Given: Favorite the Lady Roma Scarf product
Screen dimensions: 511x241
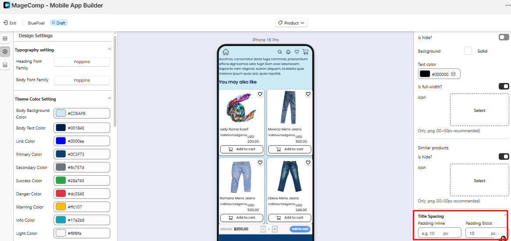Looking at the screenshot, I should pos(260,94).
